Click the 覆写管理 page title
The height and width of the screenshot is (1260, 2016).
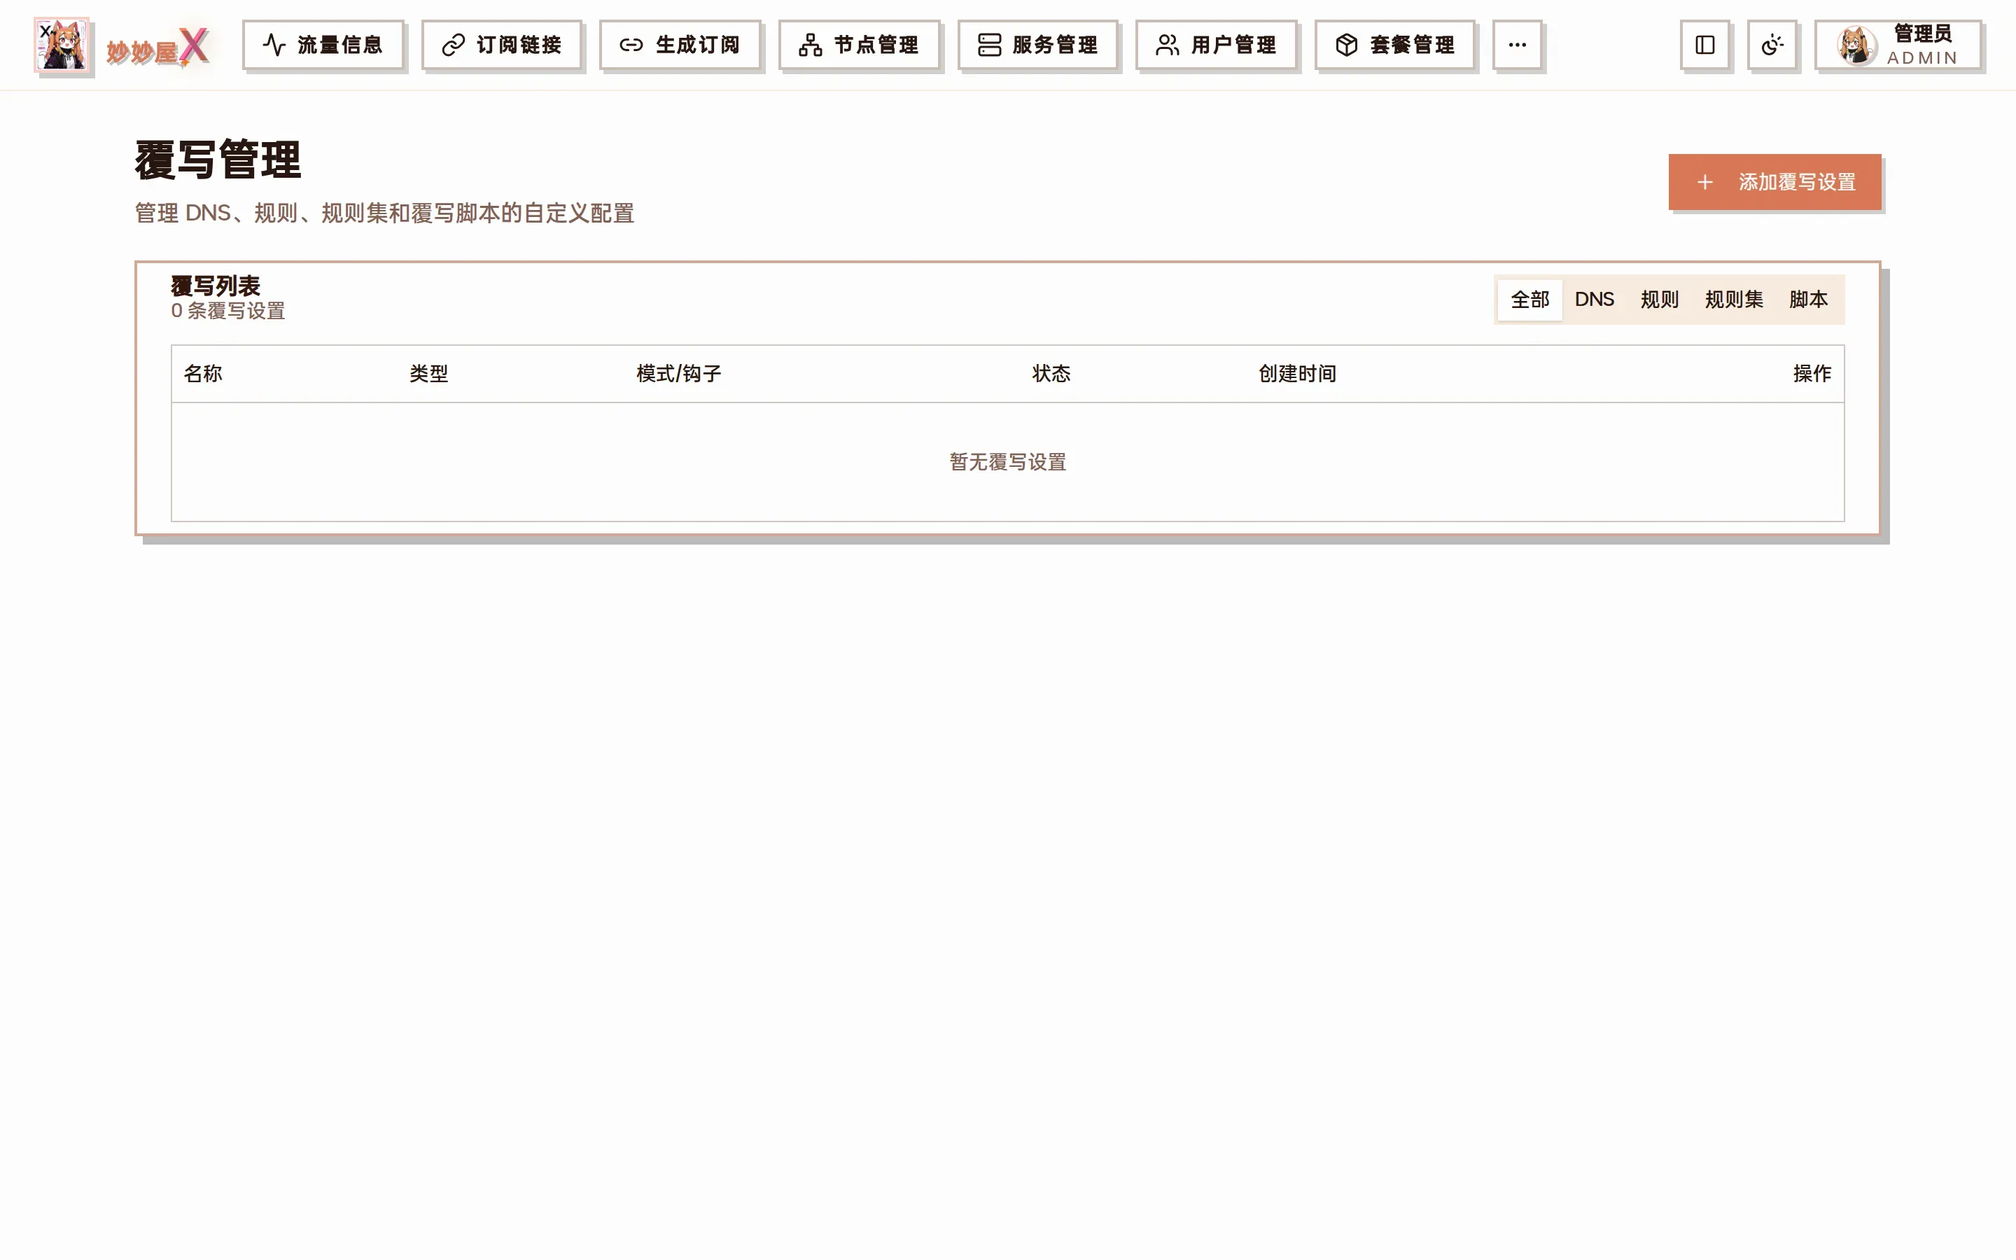218,160
